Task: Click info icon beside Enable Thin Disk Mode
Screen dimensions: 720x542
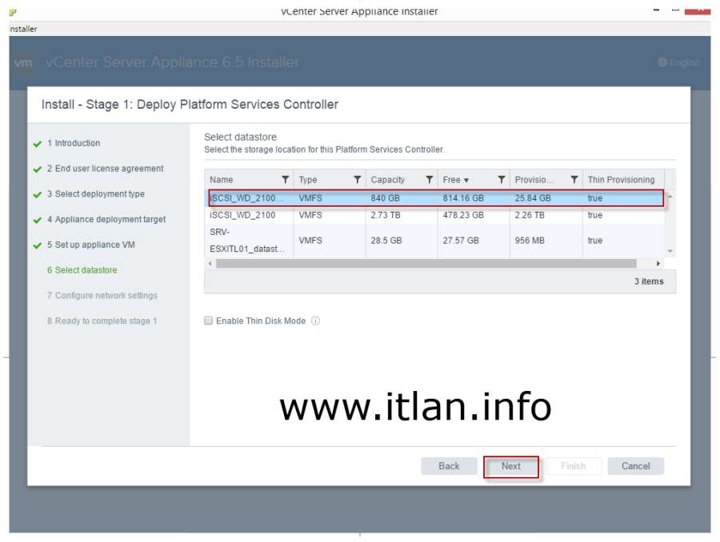Action: (315, 321)
